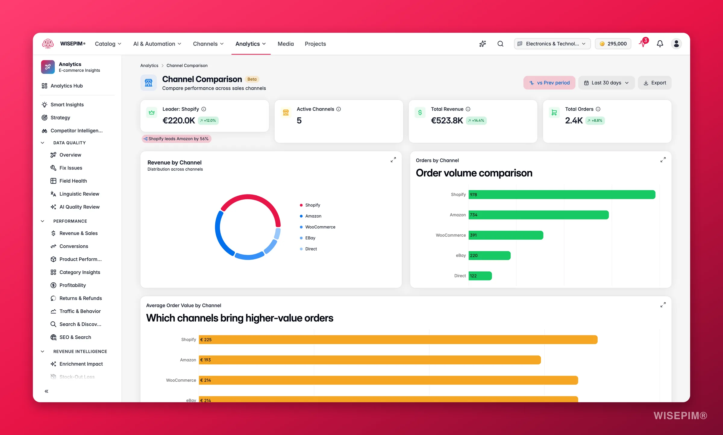
Task: Open the Last 30 days date range dropdown
Action: pyautogui.click(x=606, y=83)
